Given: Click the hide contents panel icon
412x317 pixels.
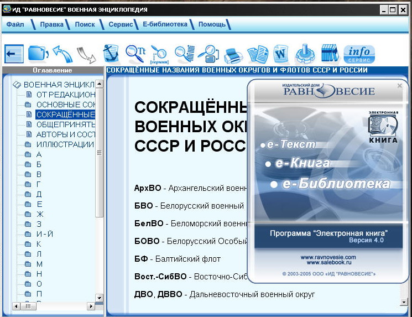Looking at the screenshot, I should [x=14, y=54].
